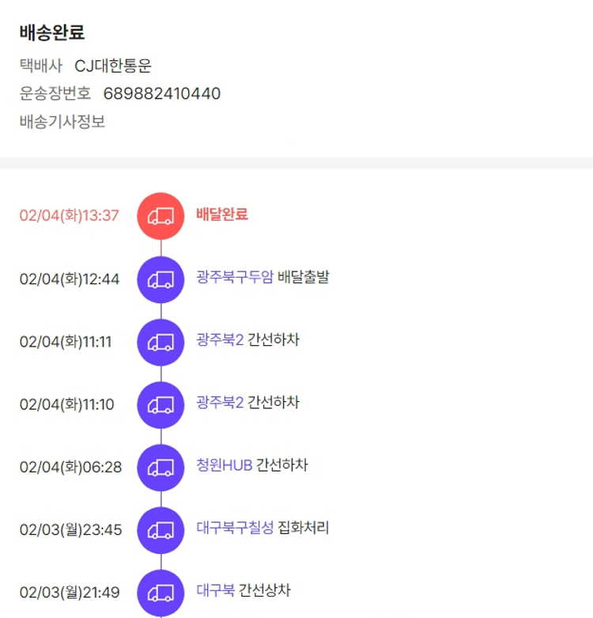
Task: Open the 청원HUB location link
Action: pos(224,465)
